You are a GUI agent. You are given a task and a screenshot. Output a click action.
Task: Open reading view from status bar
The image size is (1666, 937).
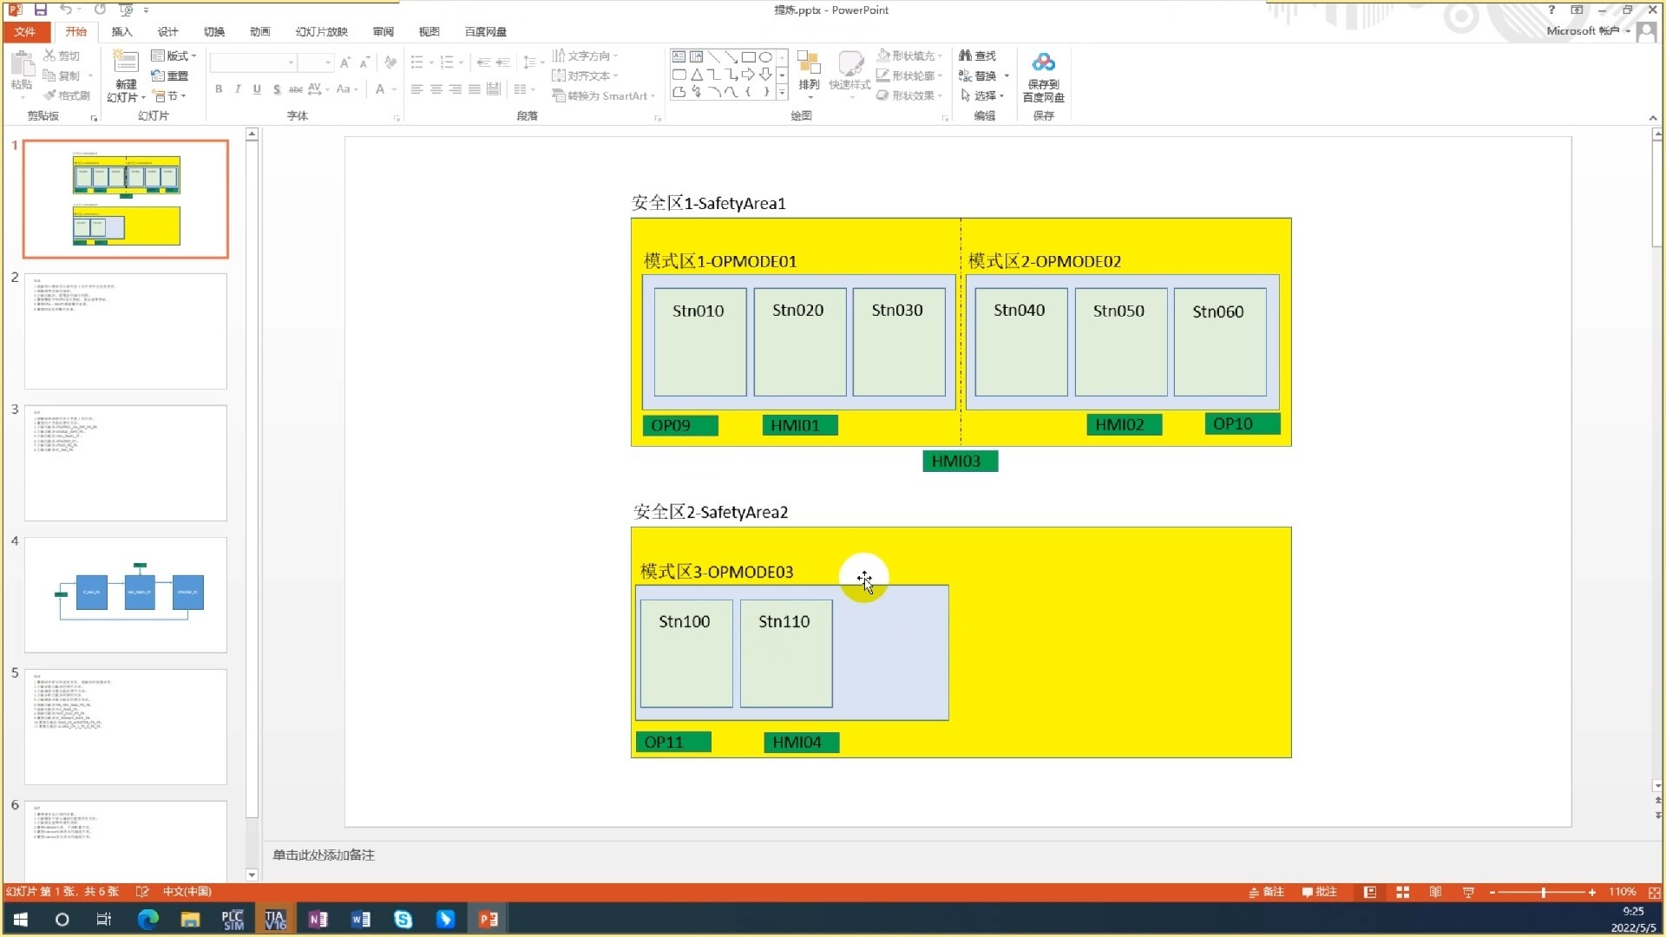(1435, 892)
